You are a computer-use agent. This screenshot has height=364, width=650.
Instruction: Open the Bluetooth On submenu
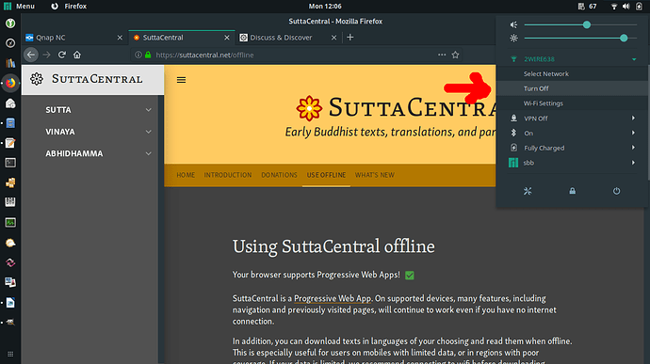572,133
